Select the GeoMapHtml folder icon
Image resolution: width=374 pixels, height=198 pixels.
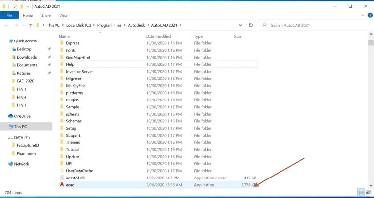(x=62, y=57)
